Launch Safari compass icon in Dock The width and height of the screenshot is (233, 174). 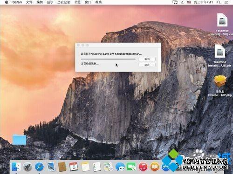click(39, 167)
